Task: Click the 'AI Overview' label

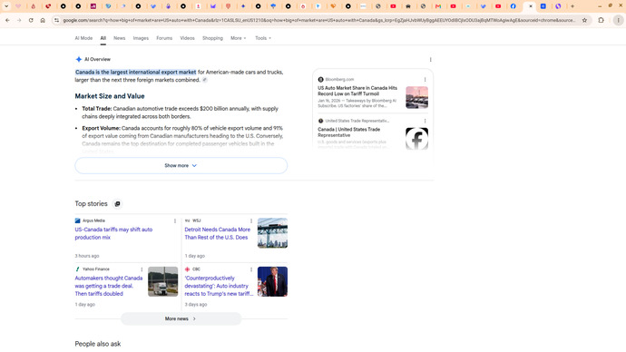Action: tap(97, 59)
